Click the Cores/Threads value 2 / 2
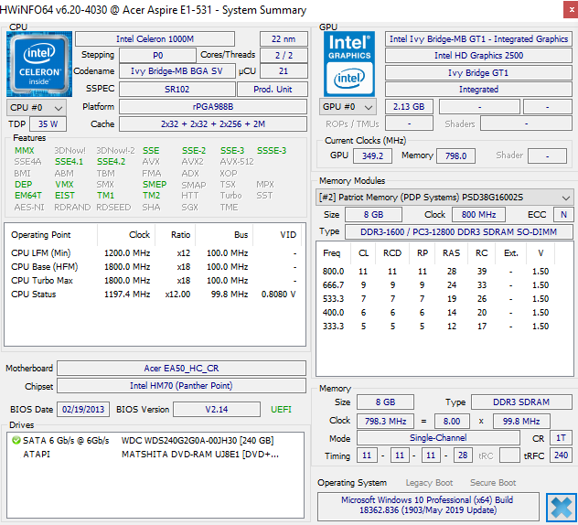The width and height of the screenshot is (578, 525). click(284, 55)
